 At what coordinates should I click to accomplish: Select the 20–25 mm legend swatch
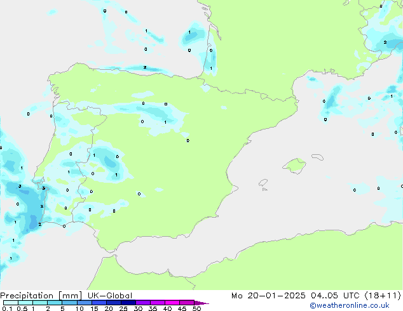tap(113, 303)
